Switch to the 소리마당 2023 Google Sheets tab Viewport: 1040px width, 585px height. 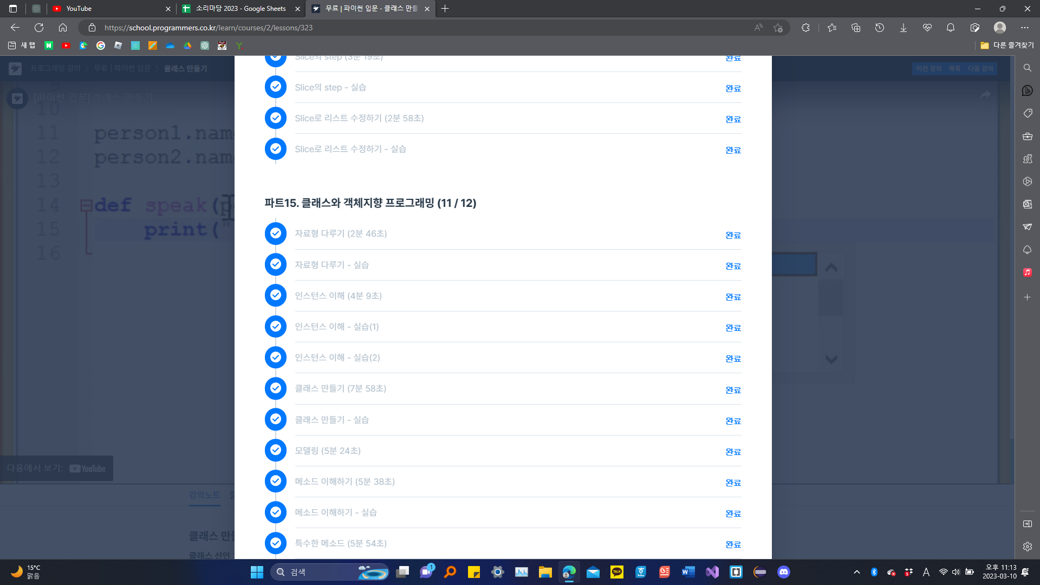point(240,9)
